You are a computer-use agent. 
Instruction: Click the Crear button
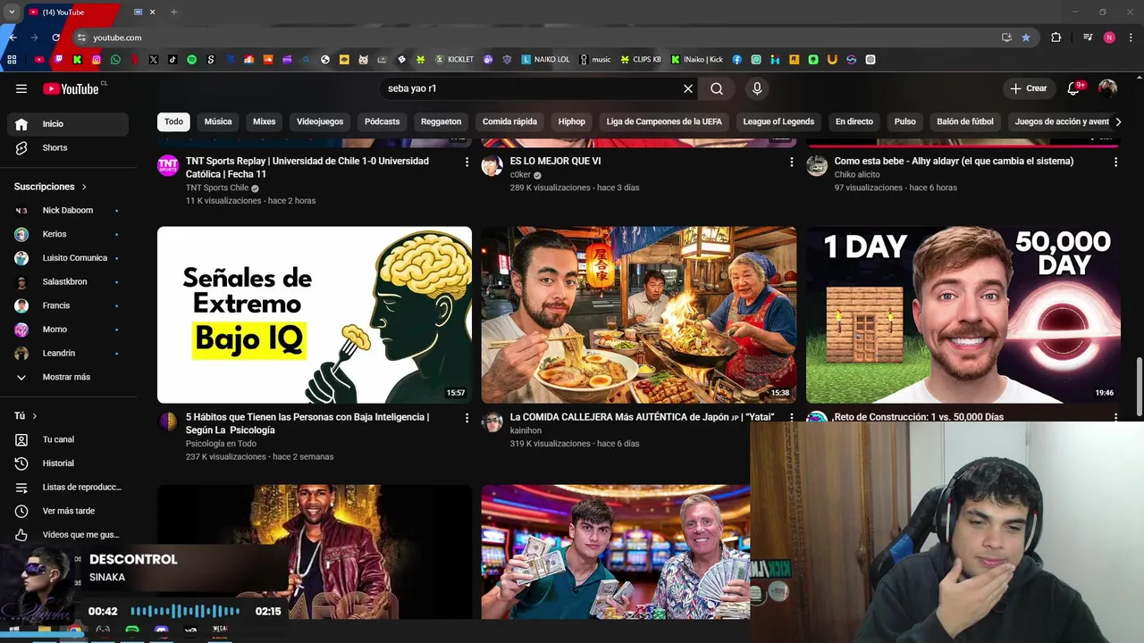pyautogui.click(x=1029, y=88)
